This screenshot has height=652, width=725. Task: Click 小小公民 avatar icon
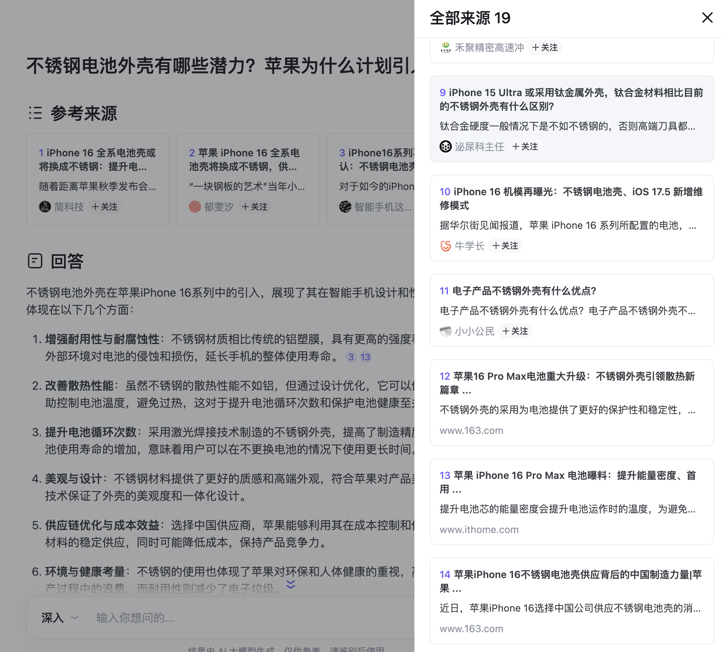point(445,331)
